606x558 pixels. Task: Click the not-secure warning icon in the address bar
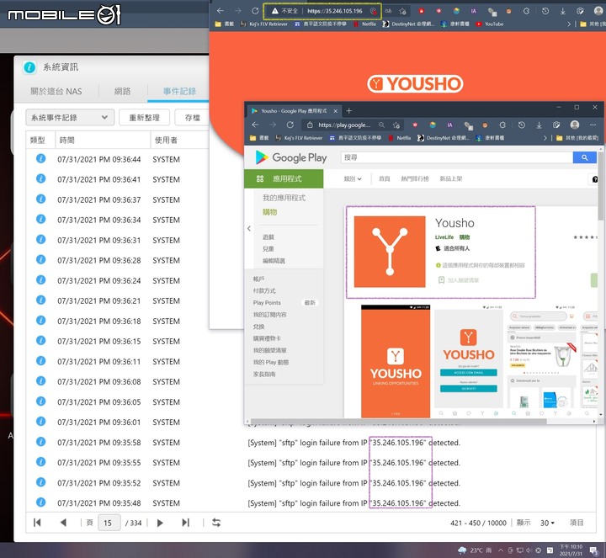click(x=274, y=11)
